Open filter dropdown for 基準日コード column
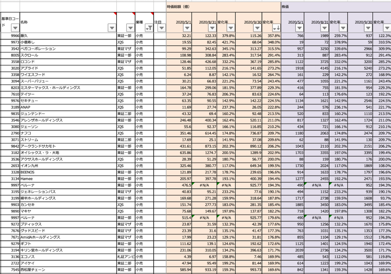391x274 pixels. pyautogui.click(x=15, y=28)
